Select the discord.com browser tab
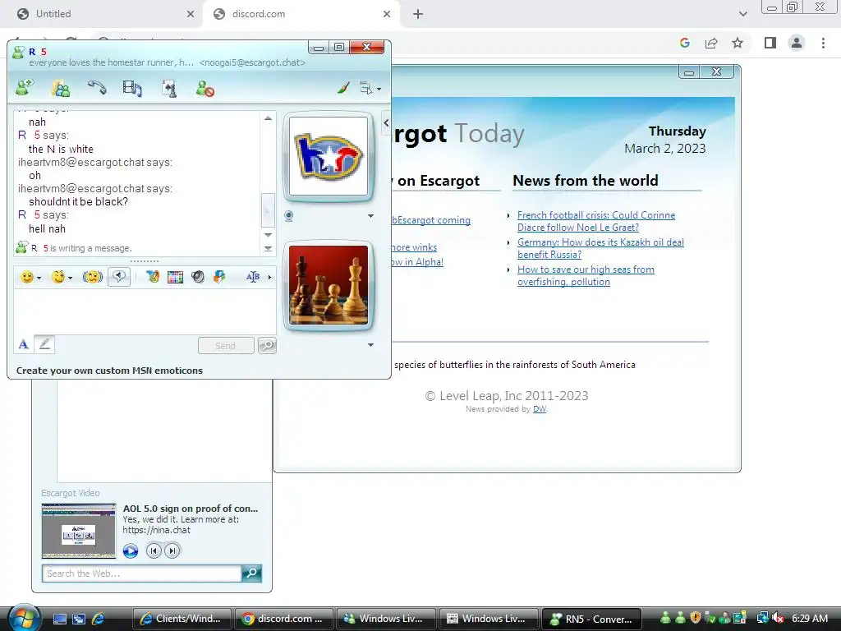 point(301,14)
